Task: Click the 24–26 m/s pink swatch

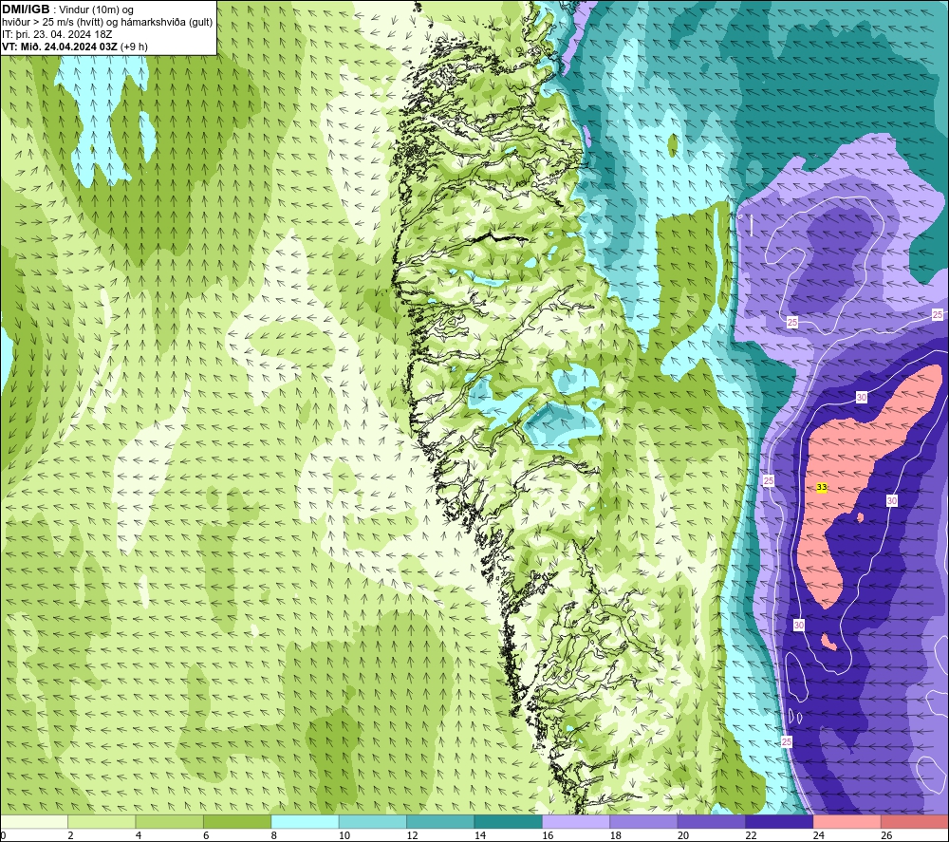Action: [847, 821]
